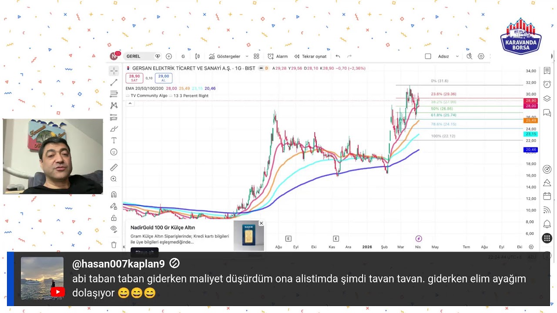Image resolution: width=557 pixels, height=313 pixels.
Task: Click the quick search lightning icon
Action: pos(469,57)
